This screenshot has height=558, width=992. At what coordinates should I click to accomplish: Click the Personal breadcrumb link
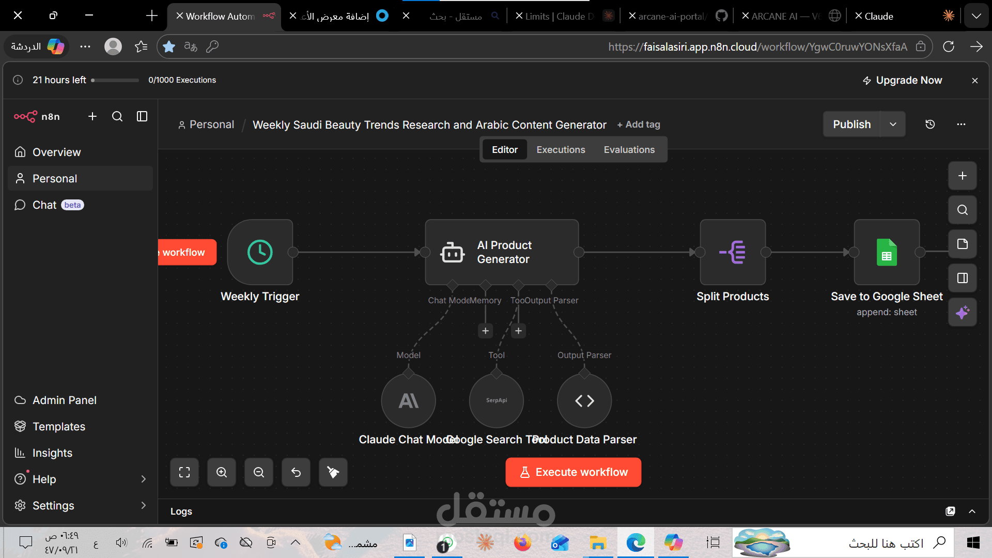(x=206, y=125)
